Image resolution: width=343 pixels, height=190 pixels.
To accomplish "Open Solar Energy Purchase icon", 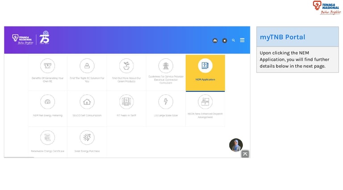I will coord(87,137).
